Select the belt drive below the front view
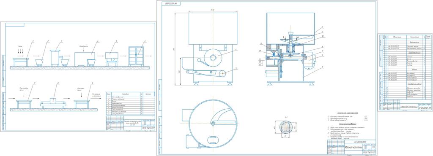 point(206,73)
